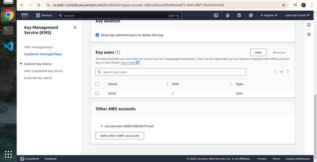Click the magnifier icon in Search Key users
The width and height of the screenshot is (317, 162).
99,72
